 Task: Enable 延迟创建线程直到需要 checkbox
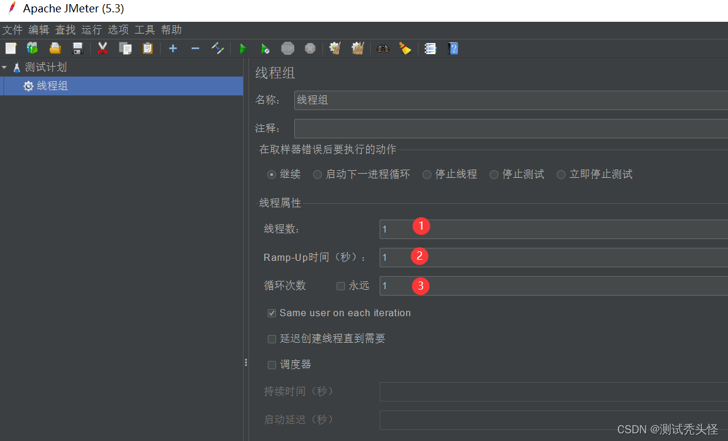[x=271, y=339]
